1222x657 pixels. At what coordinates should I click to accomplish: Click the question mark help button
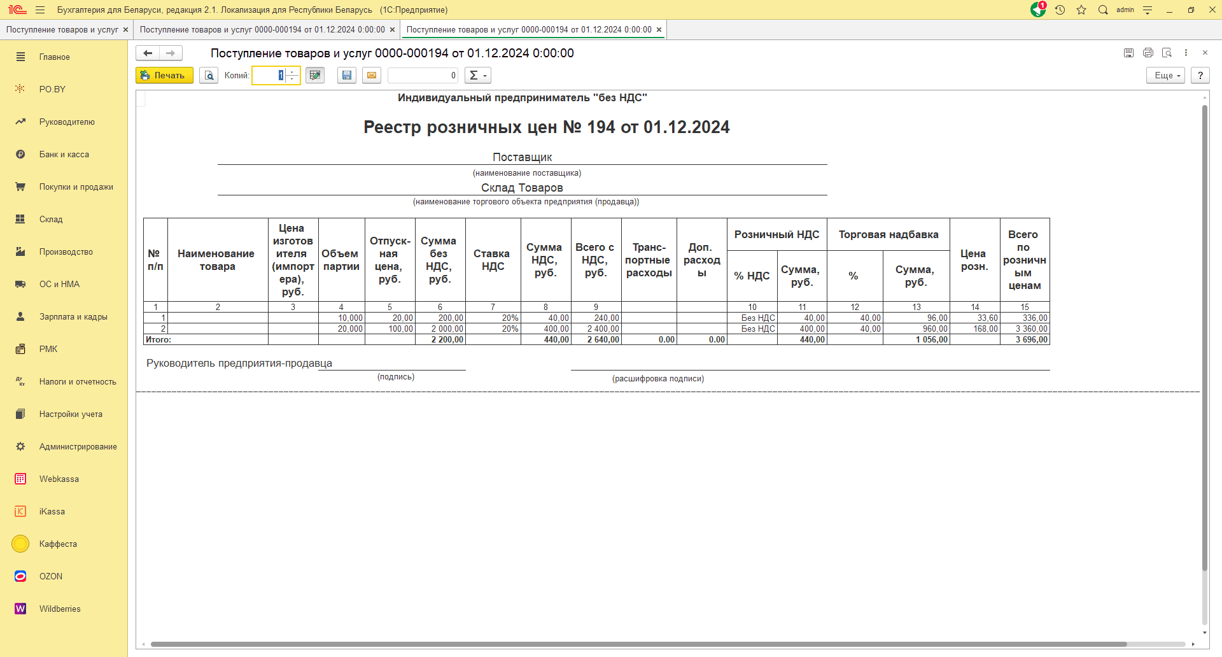(x=1200, y=75)
